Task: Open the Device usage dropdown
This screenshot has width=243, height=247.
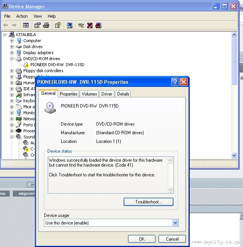Action: click(175, 223)
